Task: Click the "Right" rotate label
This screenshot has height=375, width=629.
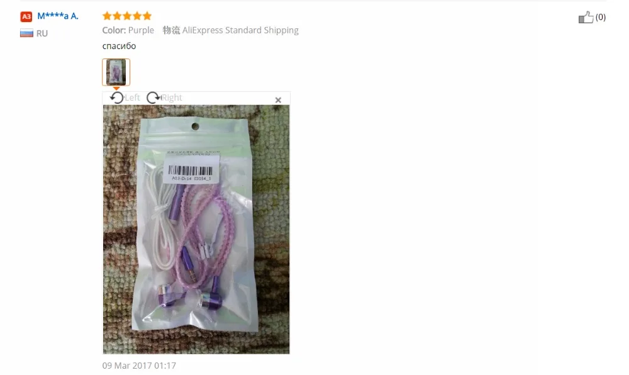Action: pyautogui.click(x=172, y=98)
